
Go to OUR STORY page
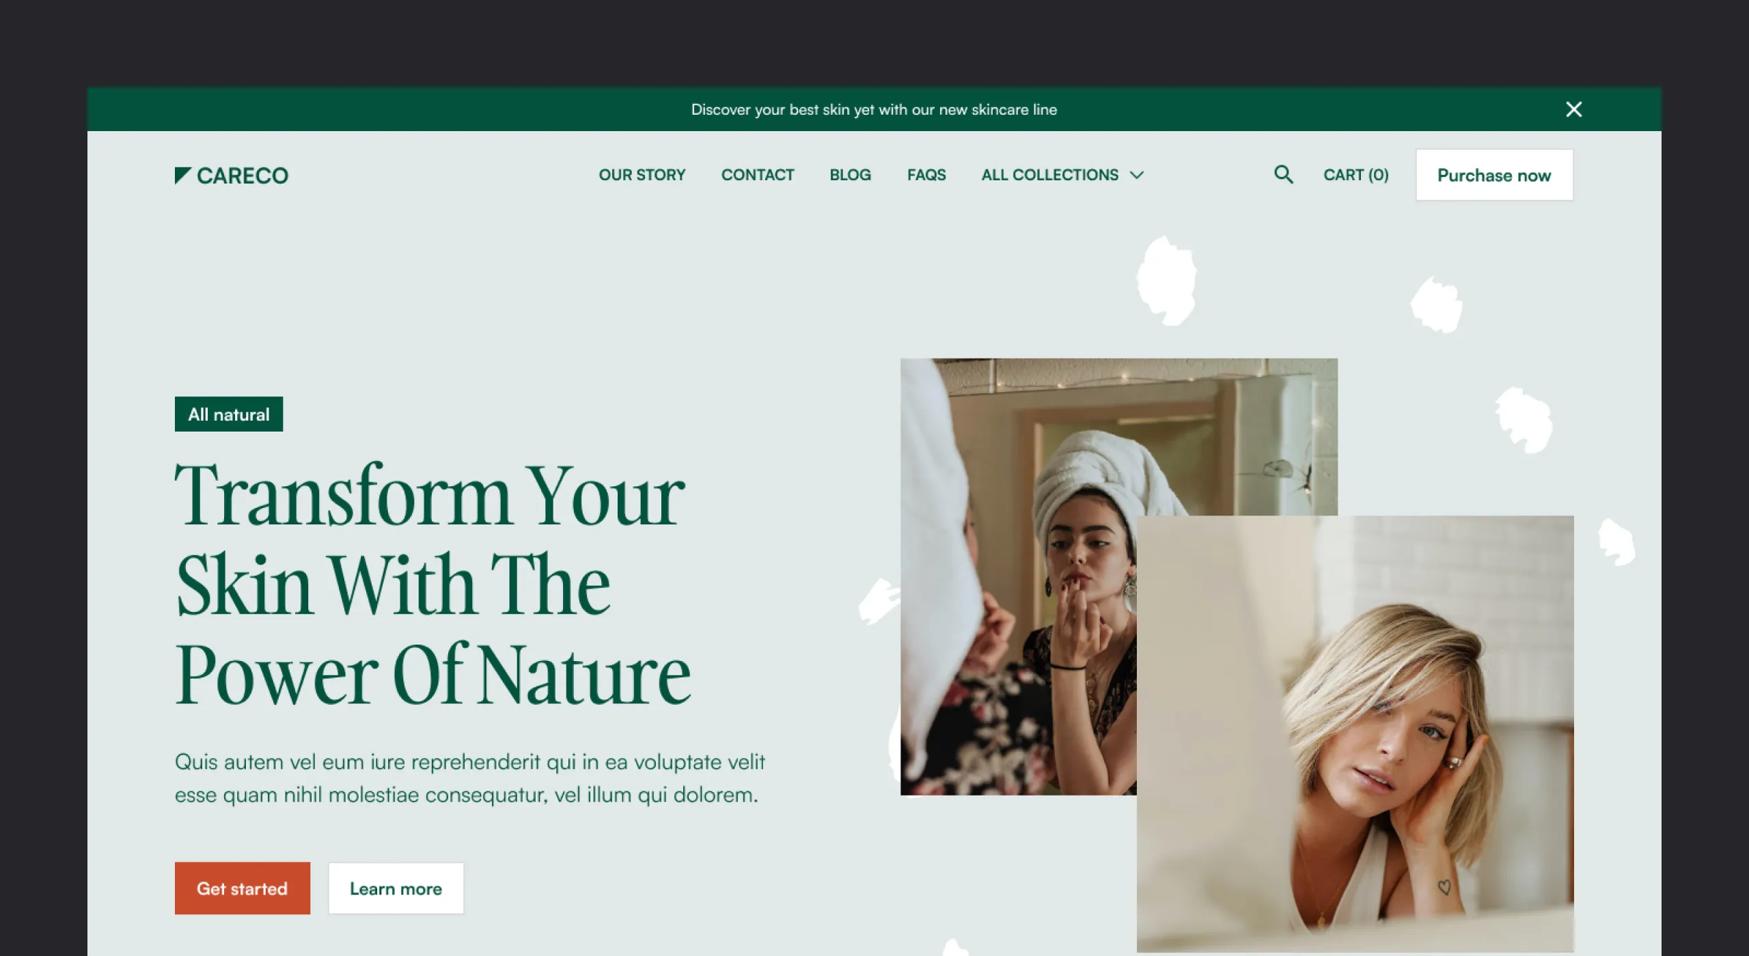pyautogui.click(x=642, y=175)
